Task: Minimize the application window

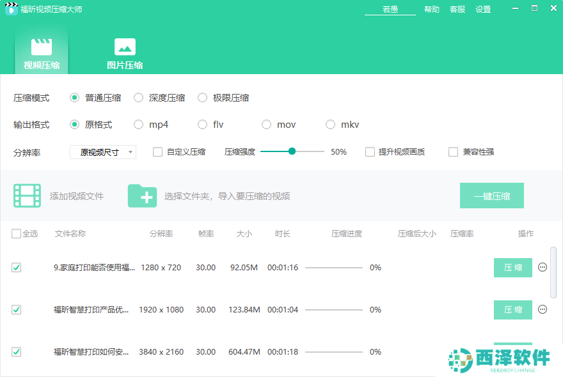Action: (x=515, y=8)
